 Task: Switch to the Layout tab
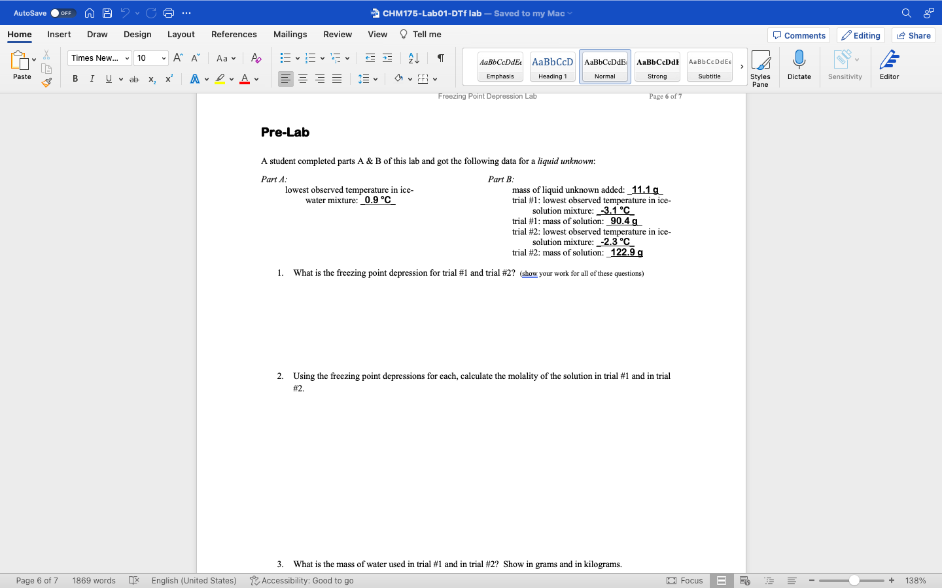click(x=181, y=35)
